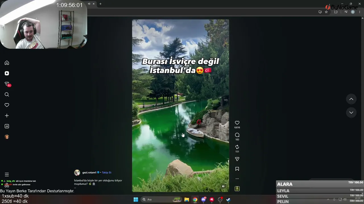This screenshot has width=364, height=204.
Task: Expand the system tray hidden icons chevron
Action: pos(328,199)
